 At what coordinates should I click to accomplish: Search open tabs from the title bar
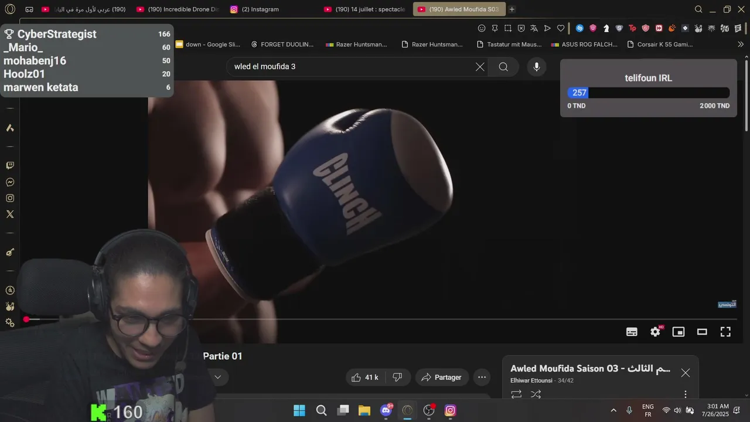pyautogui.click(x=698, y=9)
